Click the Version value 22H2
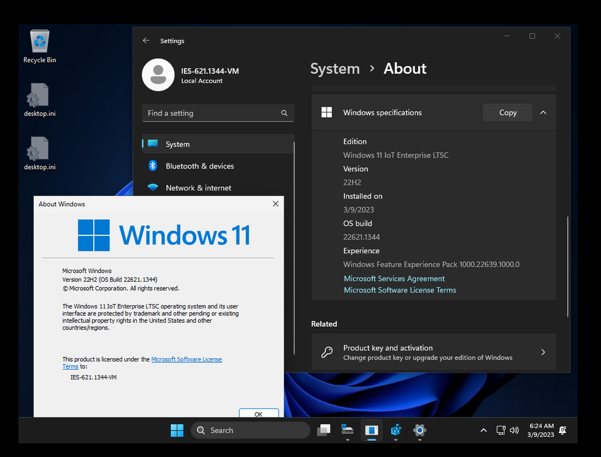The width and height of the screenshot is (601, 457). coord(352,182)
